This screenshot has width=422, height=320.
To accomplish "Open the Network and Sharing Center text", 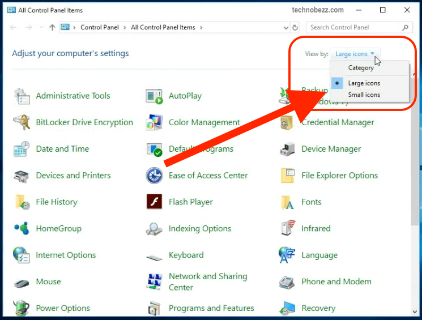I will pos(208,282).
